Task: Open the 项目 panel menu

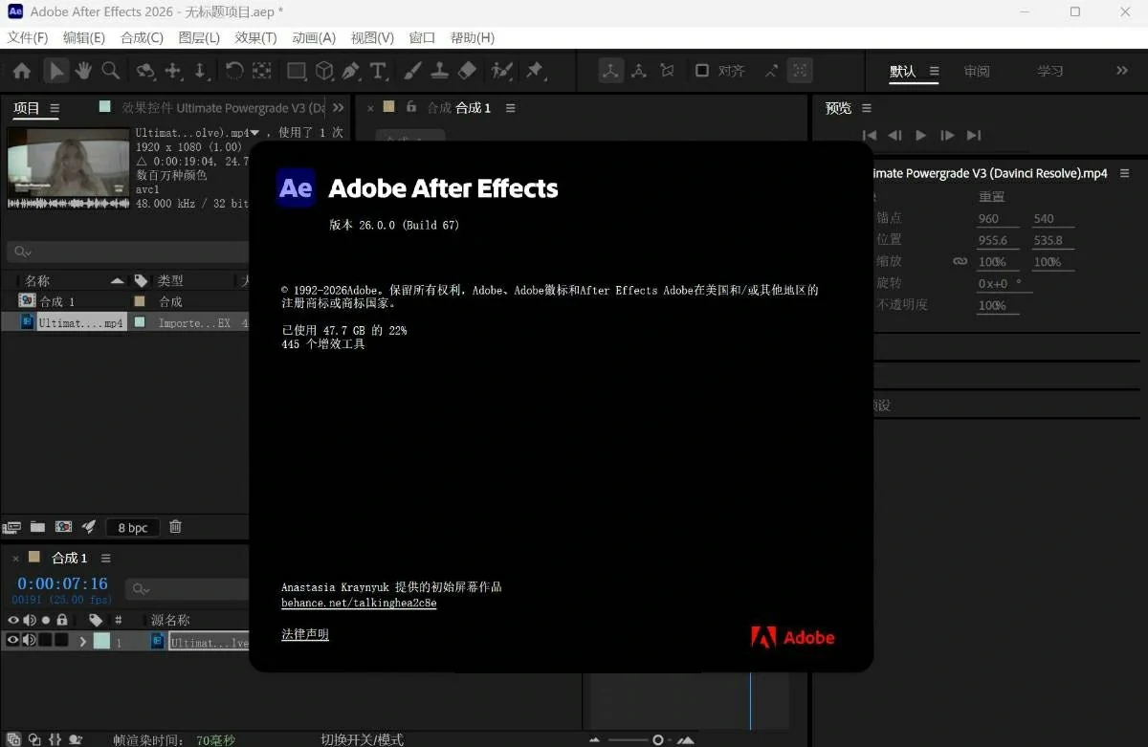Action: (x=55, y=108)
